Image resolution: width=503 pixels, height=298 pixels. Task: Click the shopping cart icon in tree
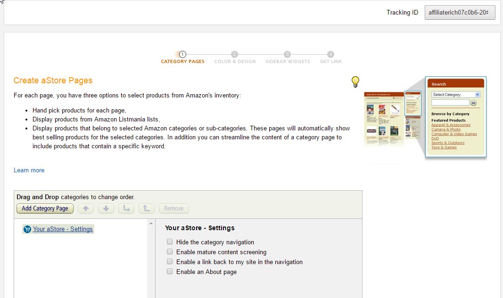coord(27,229)
